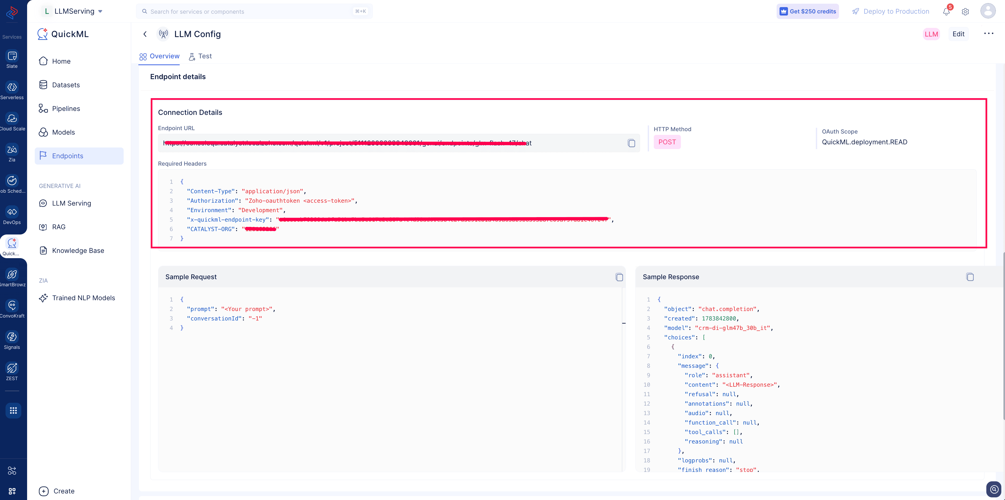Click the "Content-Type" header line
Screen dimensions: 1005x500
[246, 191]
